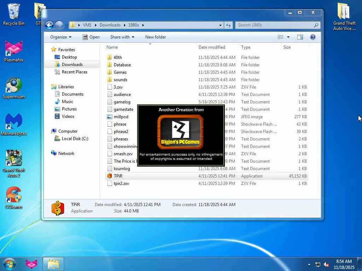Refresh the 1980s folder view
The image size is (362, 271).
pos(228,25)
